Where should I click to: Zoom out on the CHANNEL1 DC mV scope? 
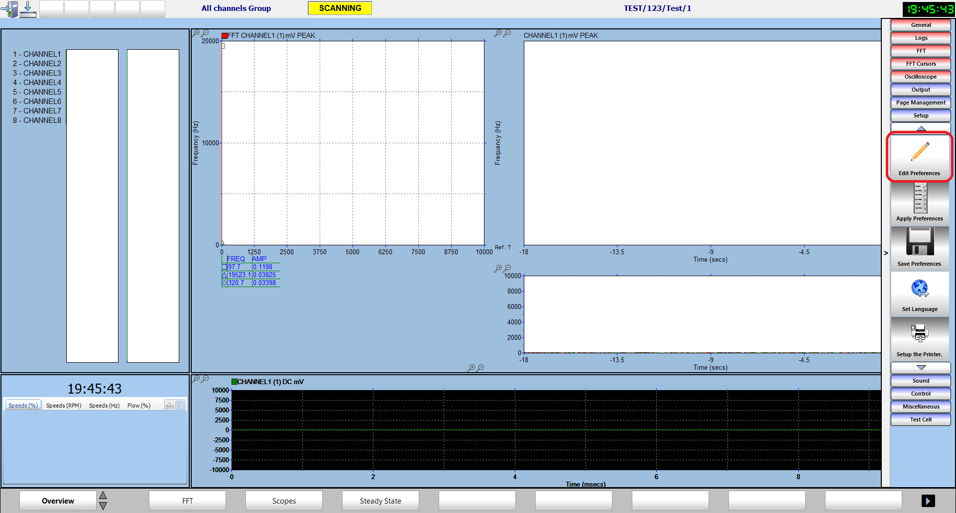[x=205, y=379]
